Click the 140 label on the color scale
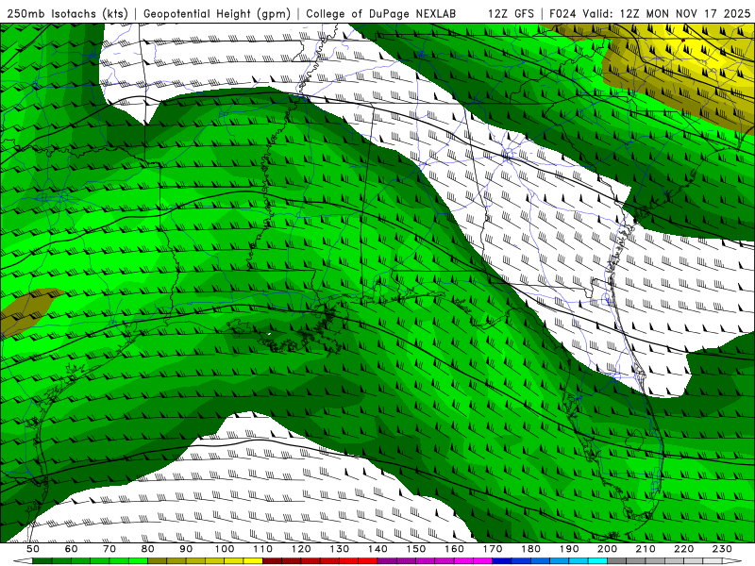755x566 pixels. 377,549
